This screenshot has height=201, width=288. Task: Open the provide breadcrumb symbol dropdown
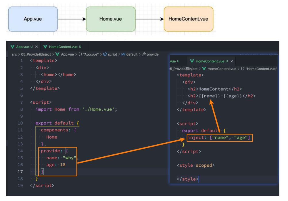pos(152,54)
